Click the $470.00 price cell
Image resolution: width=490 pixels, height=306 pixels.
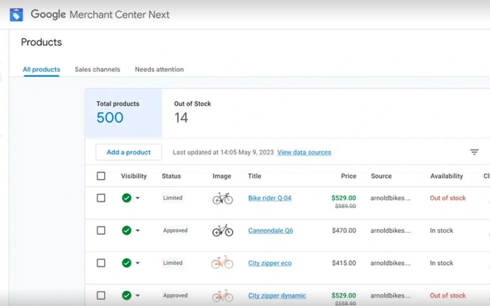coord(344,230)
